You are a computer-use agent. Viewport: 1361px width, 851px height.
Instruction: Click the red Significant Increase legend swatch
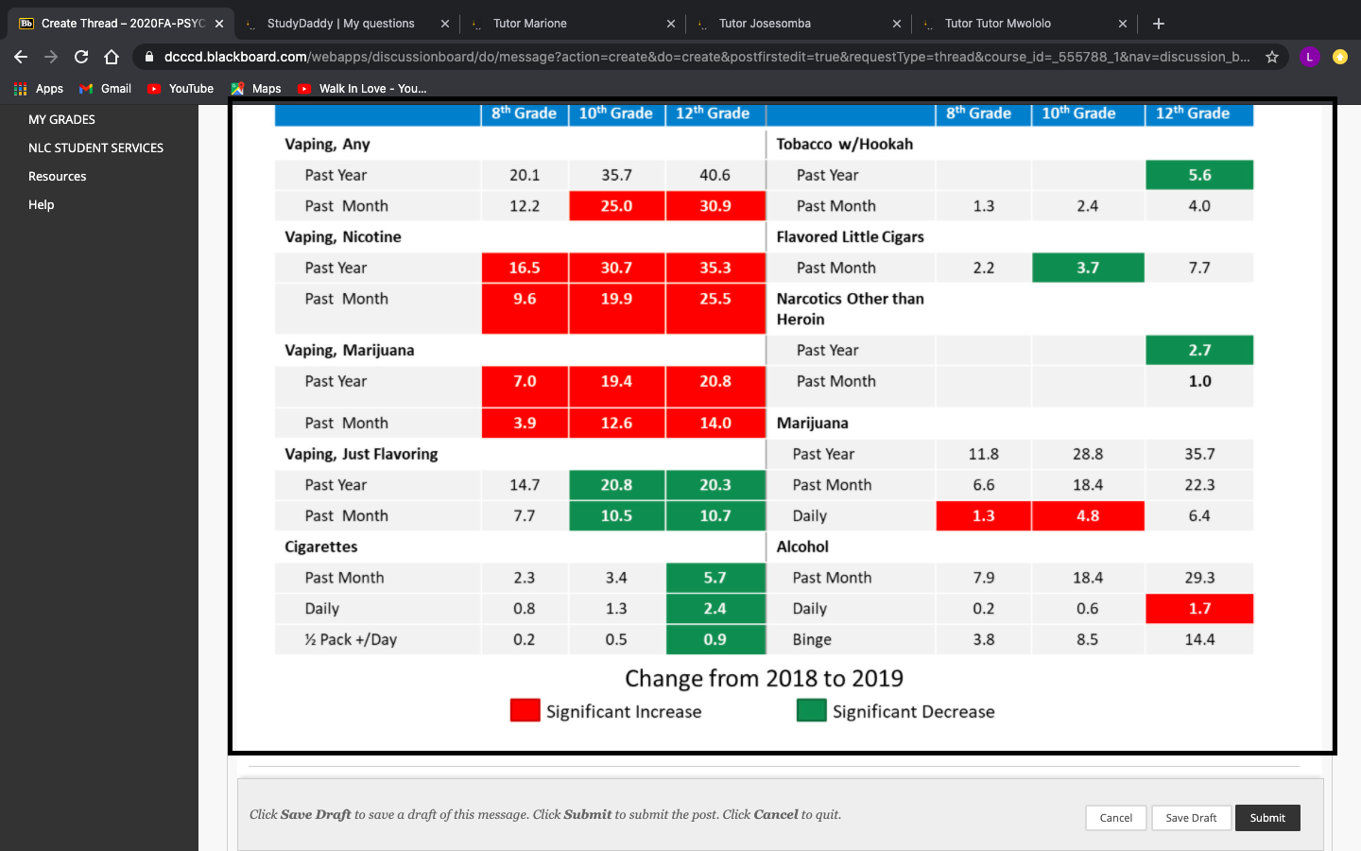[525, 710]
